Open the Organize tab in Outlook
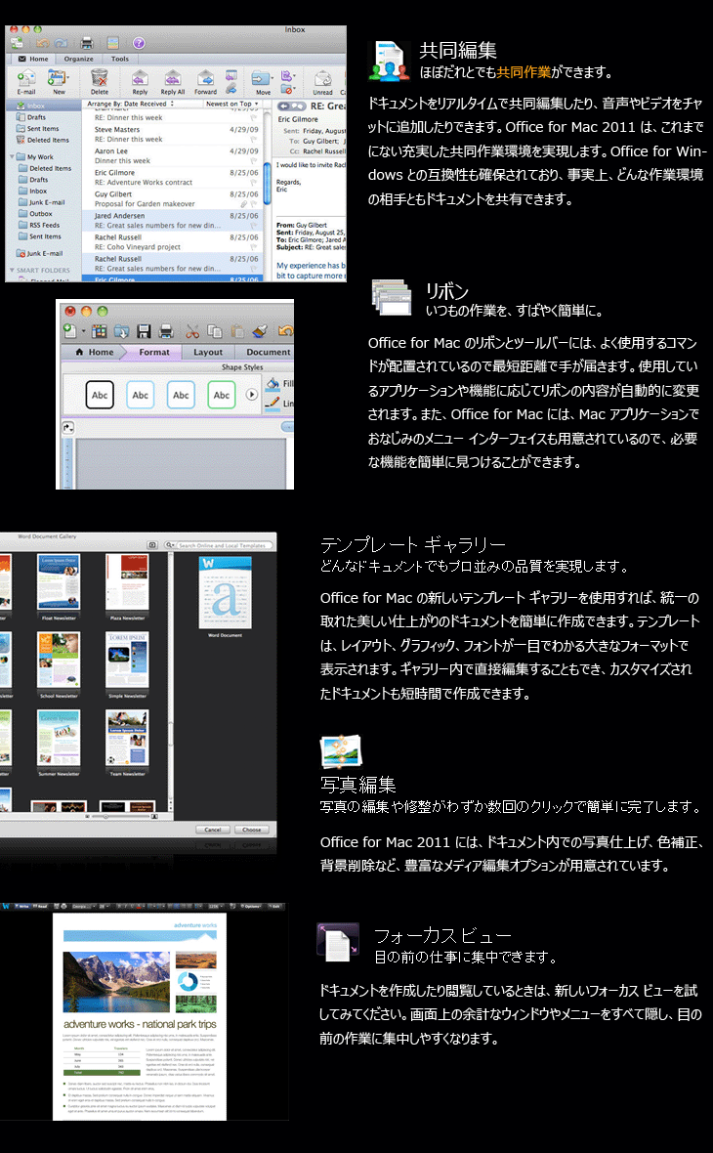The image size is (713, 1153). pyautogui.click(x=79, y=59)
